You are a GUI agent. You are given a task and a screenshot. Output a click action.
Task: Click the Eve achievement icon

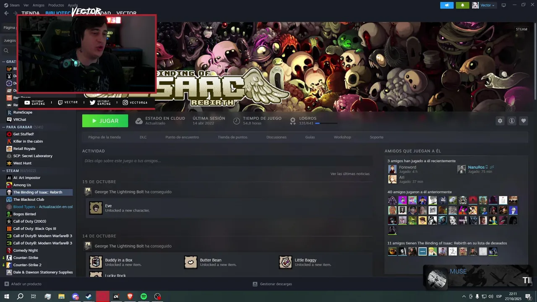96,208
